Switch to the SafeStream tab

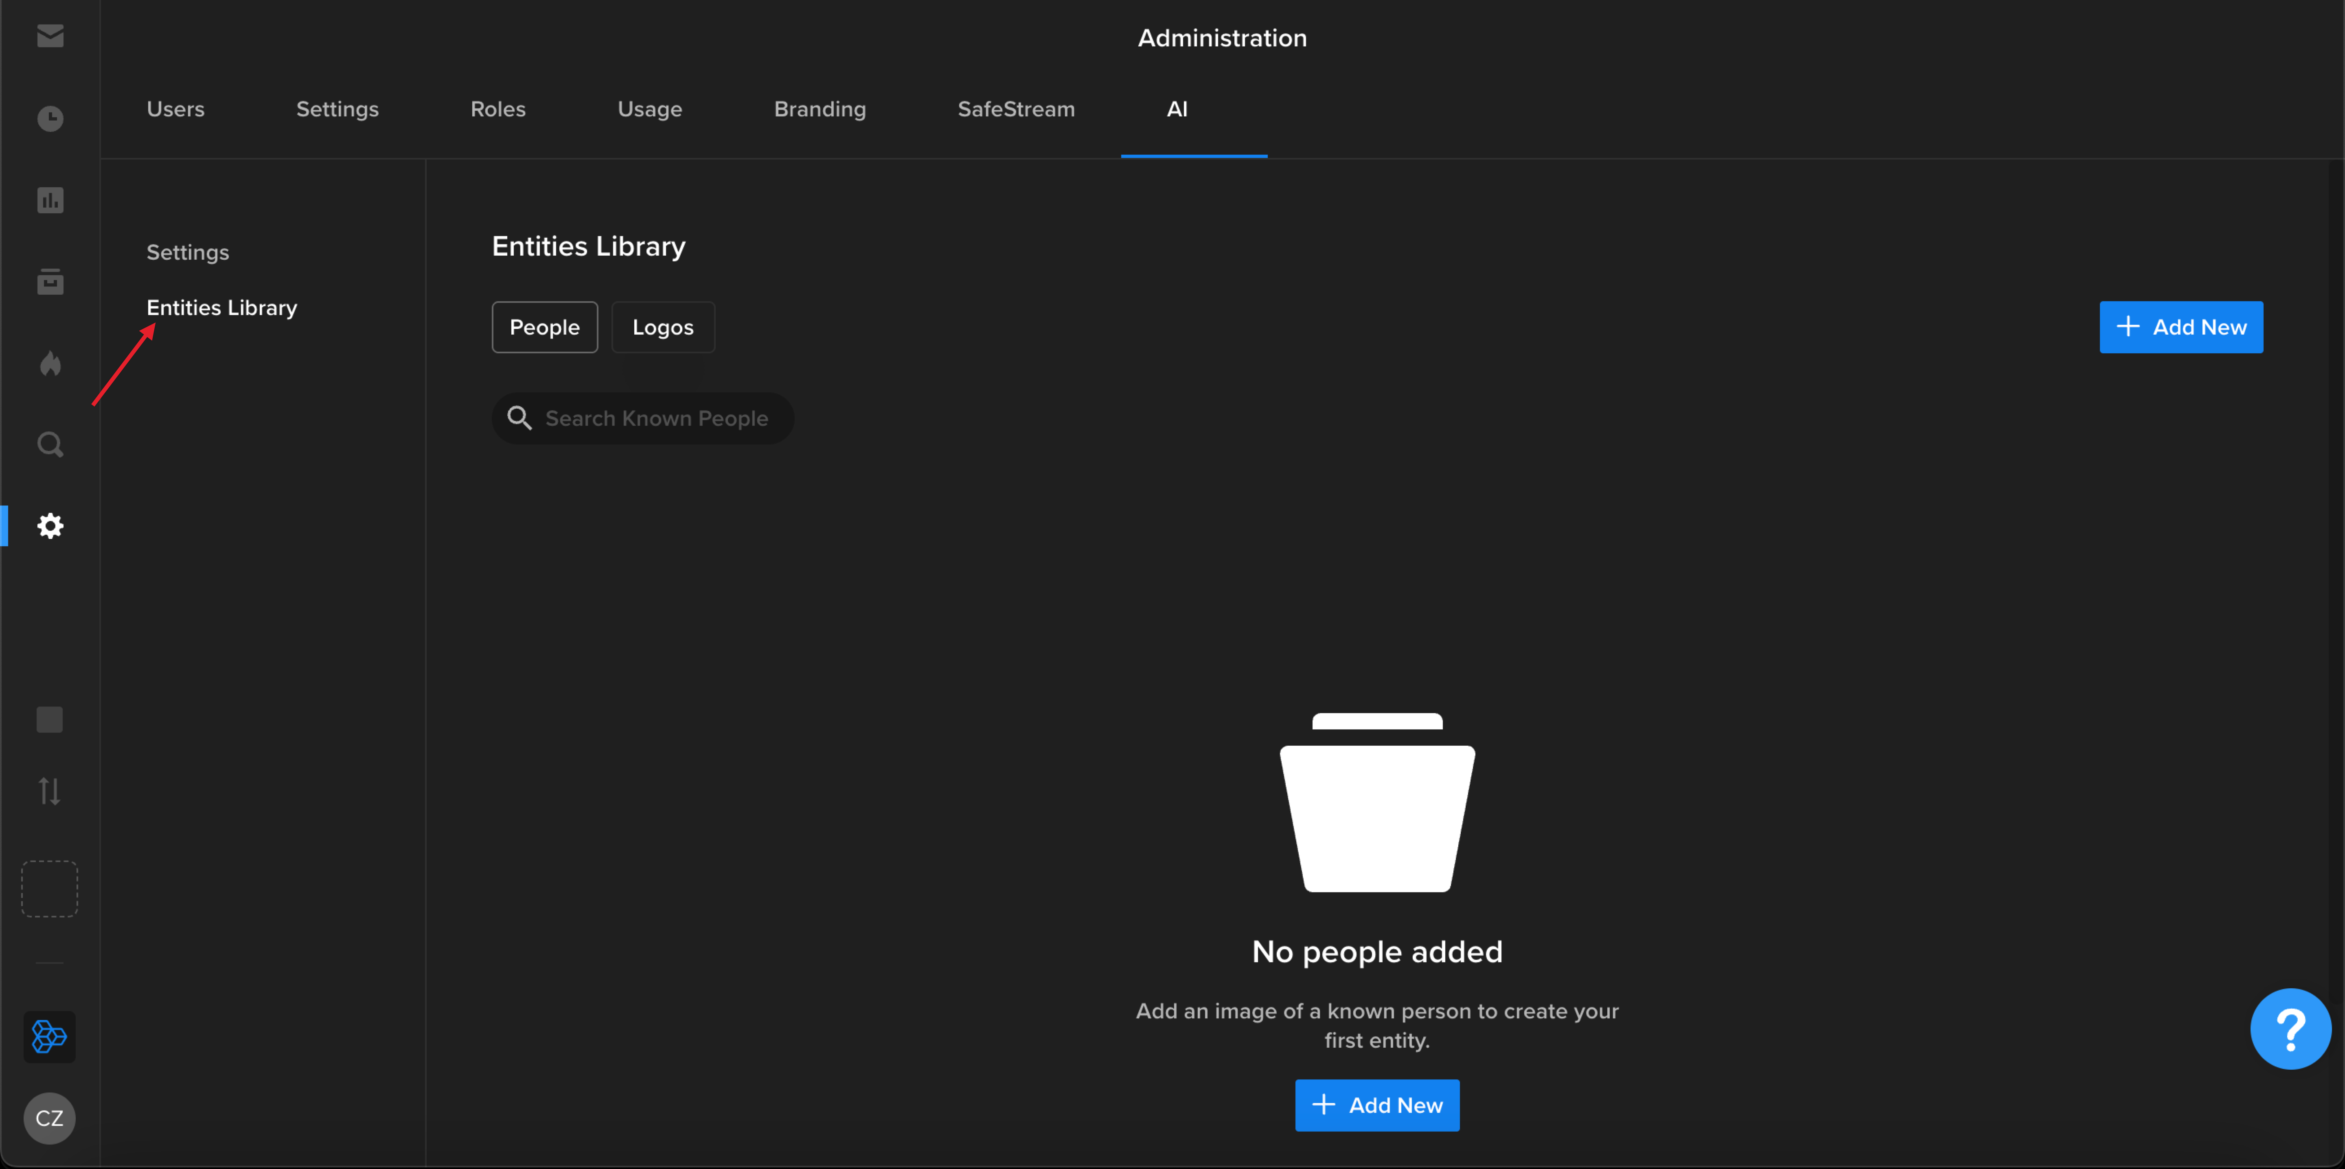(x=1016, y=109)
